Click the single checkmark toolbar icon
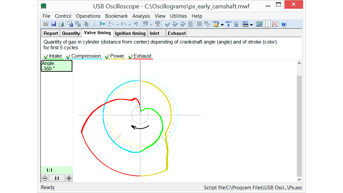This screenshot has width=343, height=193. pyautogui.click(x=167, y=24)
